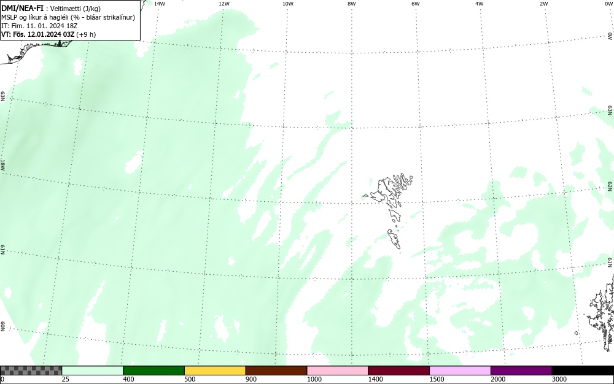
Task: Click the 60N label on left edge
Action: [x=3, y=326]
